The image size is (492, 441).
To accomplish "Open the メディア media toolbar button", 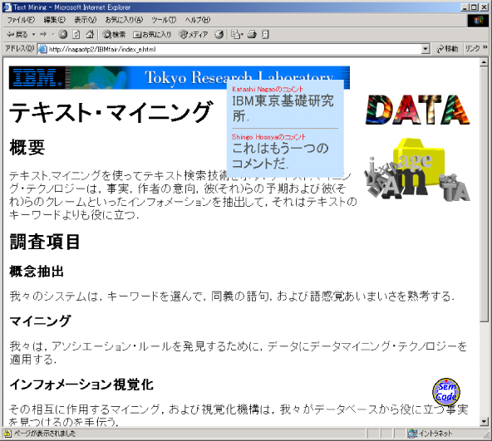I will 194,35.
